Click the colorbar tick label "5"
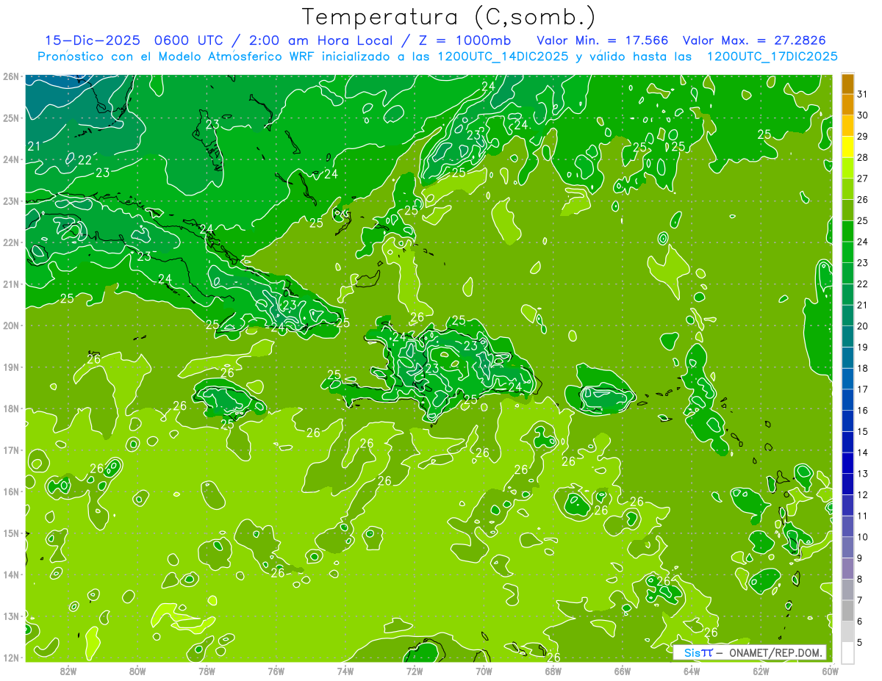This screenshot has height=681, width=882. pos(860,643)
